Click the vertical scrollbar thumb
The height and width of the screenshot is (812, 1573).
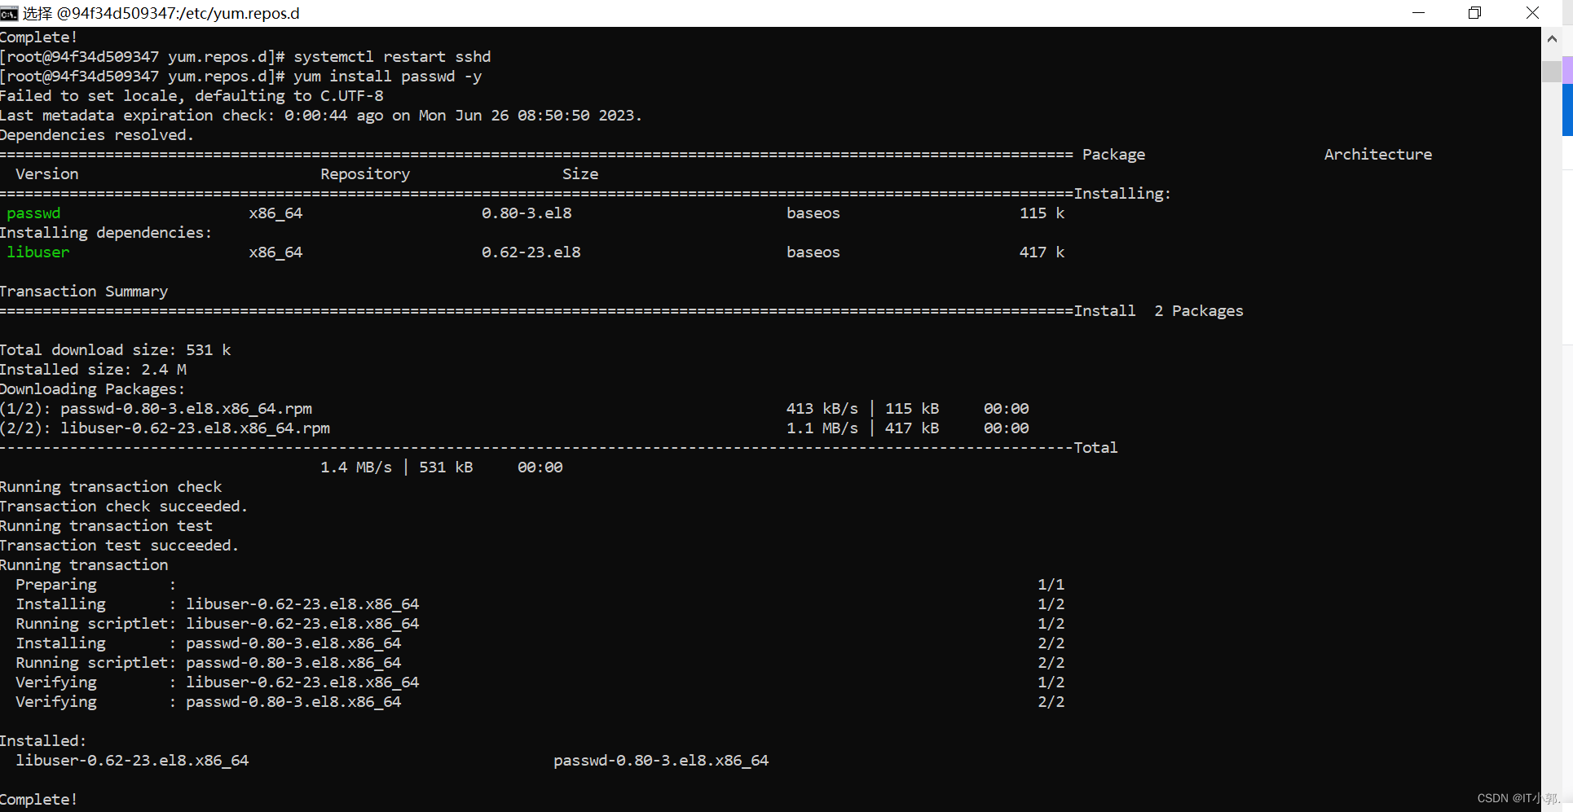click(1551, 71)
